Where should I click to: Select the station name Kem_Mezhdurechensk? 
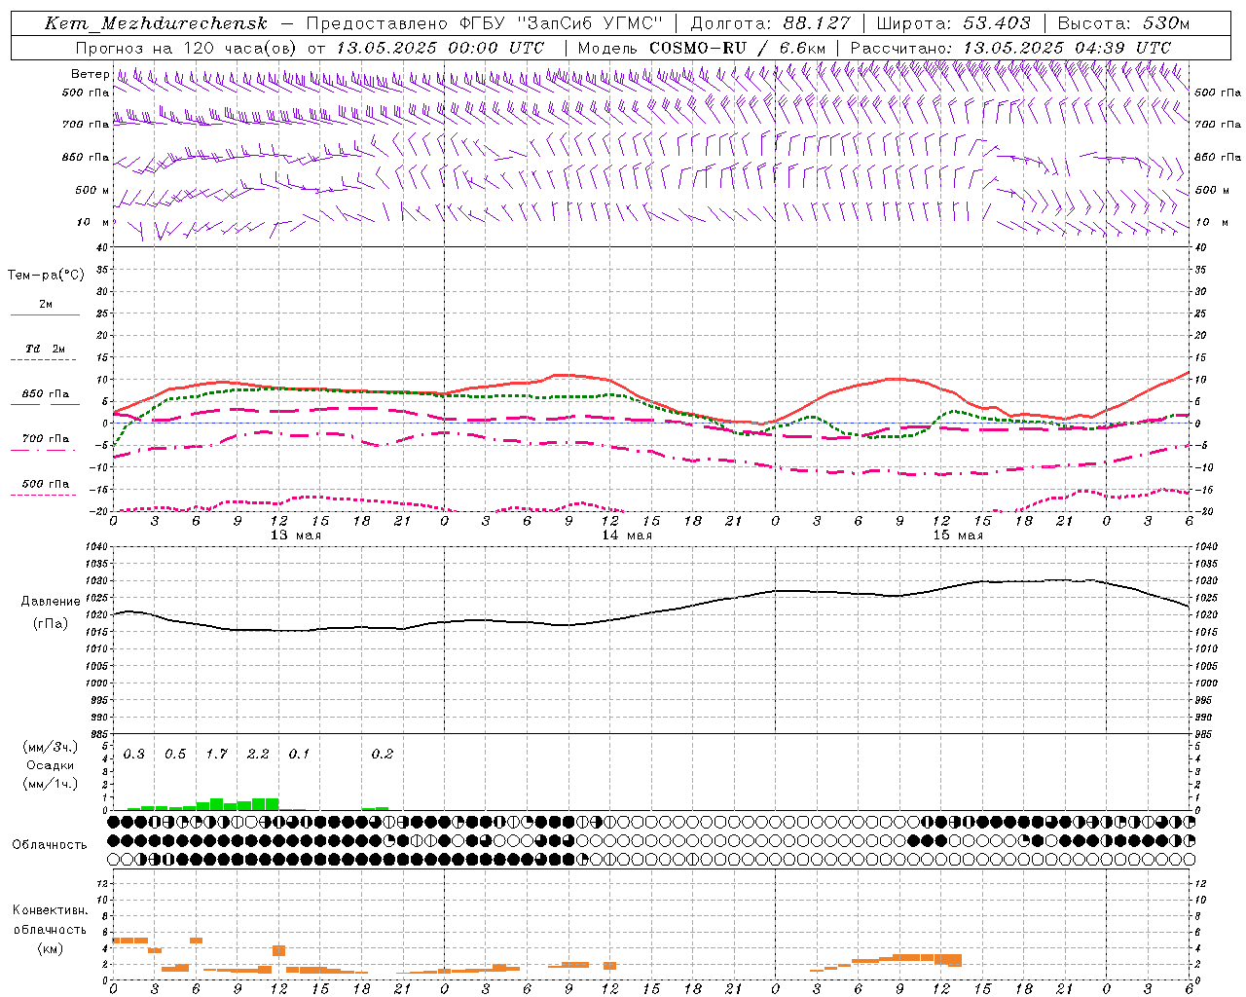pos(156,23)
